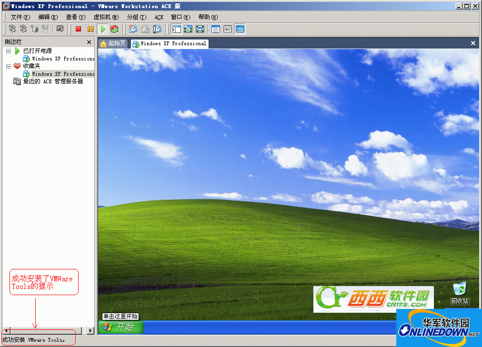Click the red Power Off button

pyautogui.click(x=78, y=29)
